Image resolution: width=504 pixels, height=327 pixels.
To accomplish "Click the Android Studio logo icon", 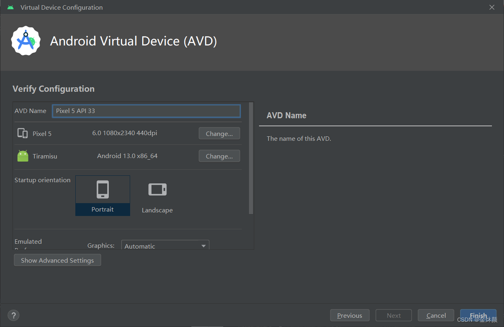I will [x=26, y=41].
